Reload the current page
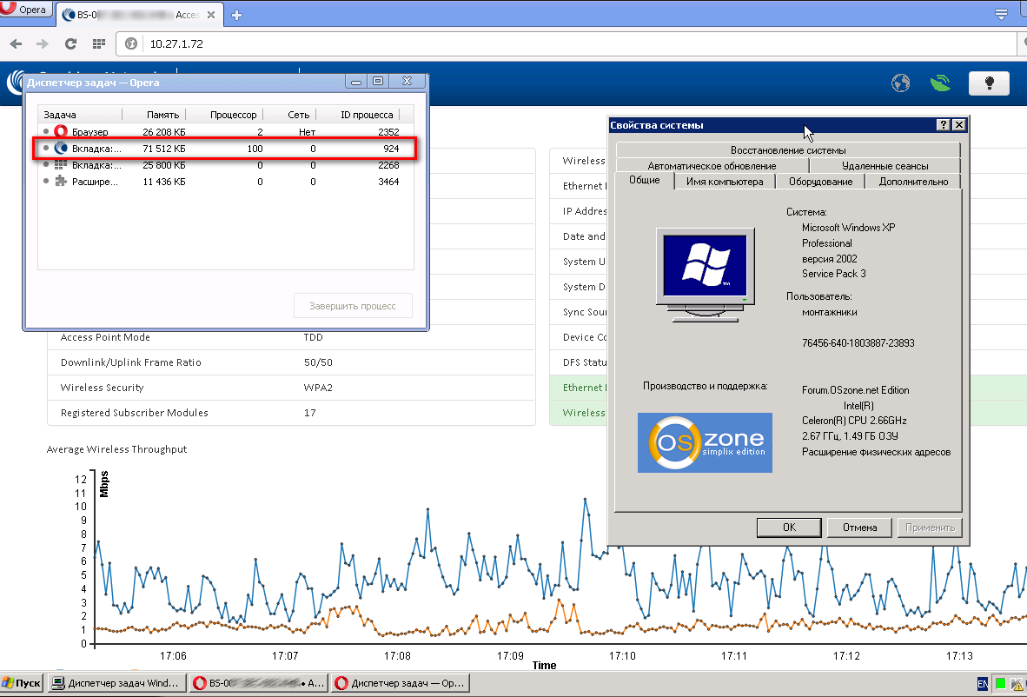 71,43
